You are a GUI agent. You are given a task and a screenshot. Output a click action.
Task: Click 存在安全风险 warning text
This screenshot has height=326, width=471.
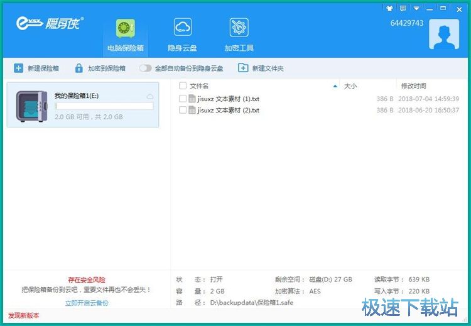(x=87, y=280)
